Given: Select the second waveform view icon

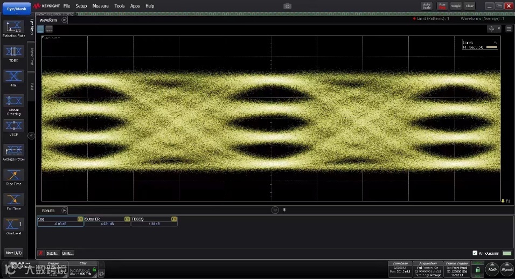Looking at the screenshot, I should [49, 29].
